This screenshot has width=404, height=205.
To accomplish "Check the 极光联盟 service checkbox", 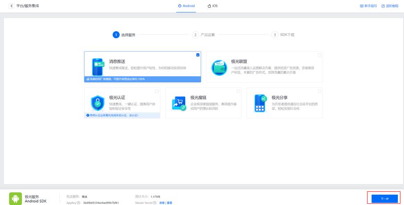I will point(320,55).
